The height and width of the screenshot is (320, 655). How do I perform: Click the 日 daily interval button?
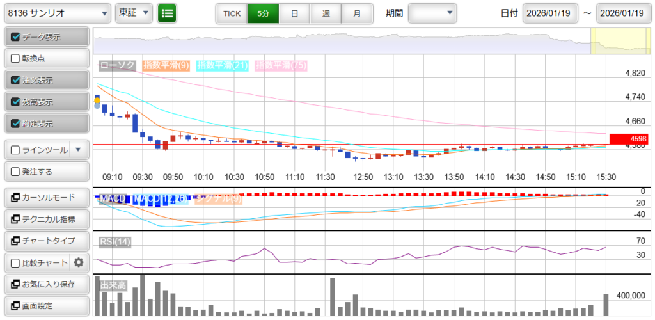click(x=294, y=13)
